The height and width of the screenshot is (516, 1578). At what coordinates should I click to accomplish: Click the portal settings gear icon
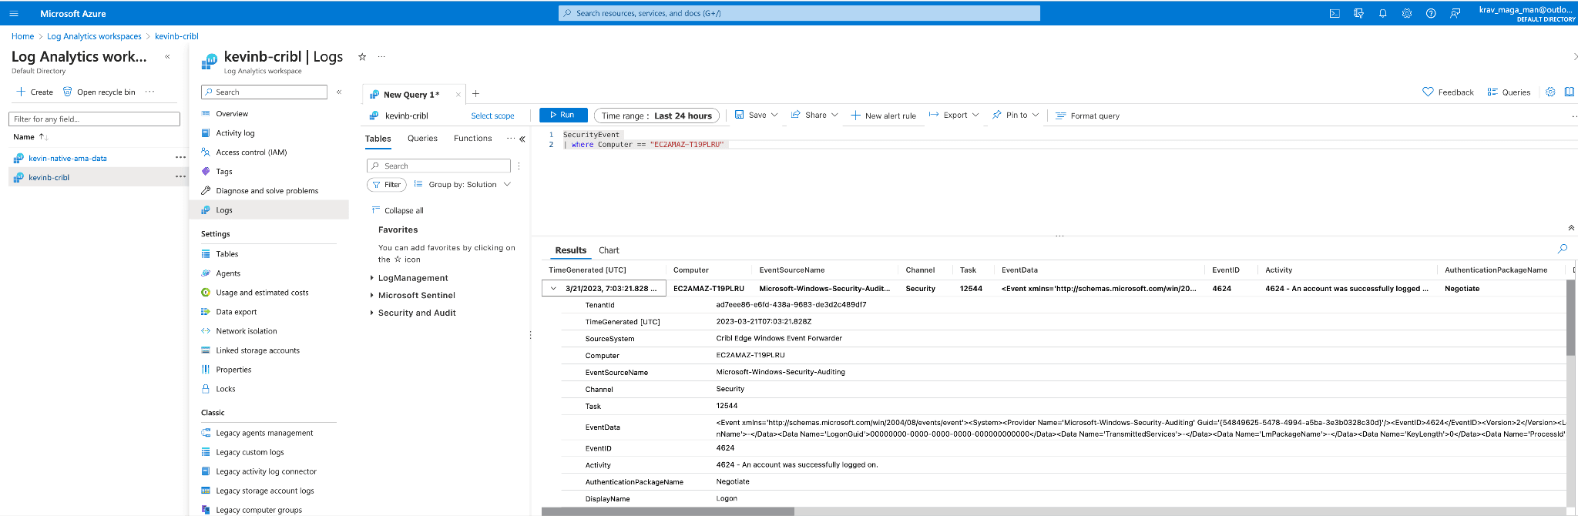[x=1407, y=13]
